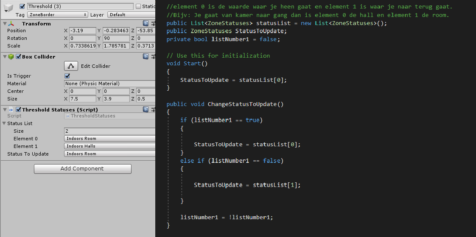Edit the Threshold (3) name field
Screen dimensions: 476x237
(80, 6)
